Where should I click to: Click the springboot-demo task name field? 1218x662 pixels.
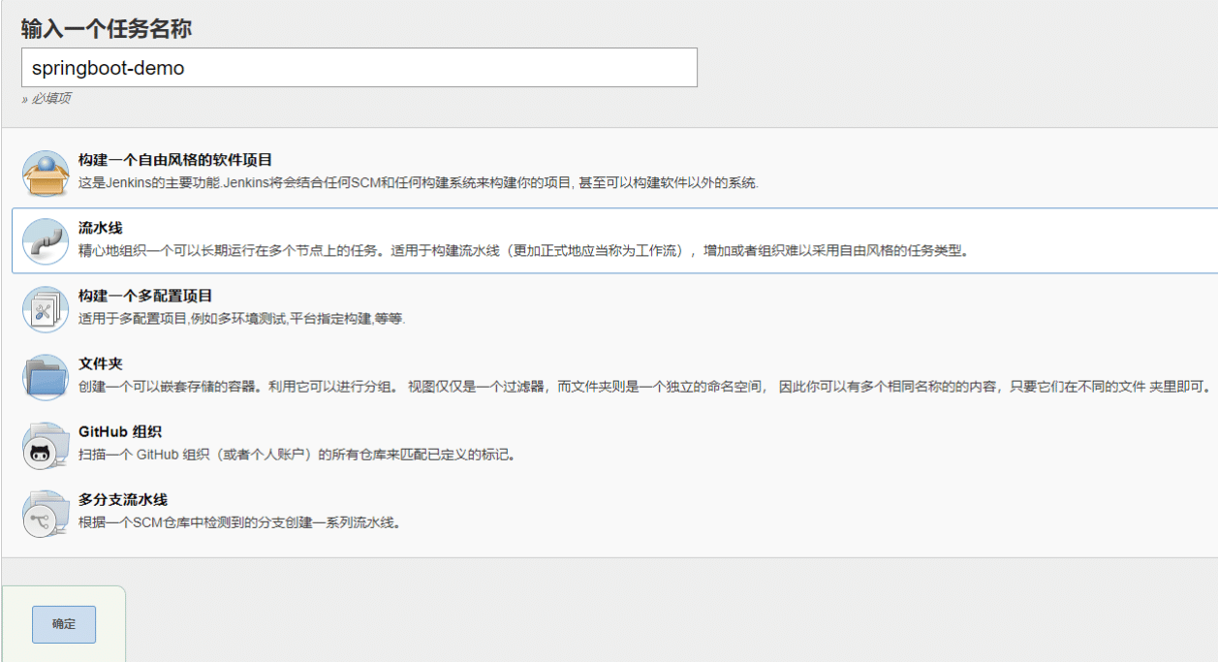point(359,68)
